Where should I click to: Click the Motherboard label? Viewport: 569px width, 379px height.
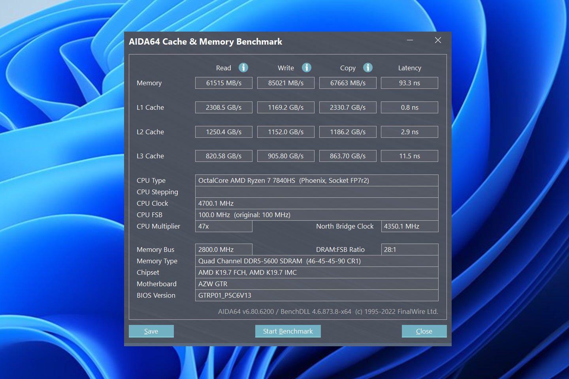click(156, 284)
